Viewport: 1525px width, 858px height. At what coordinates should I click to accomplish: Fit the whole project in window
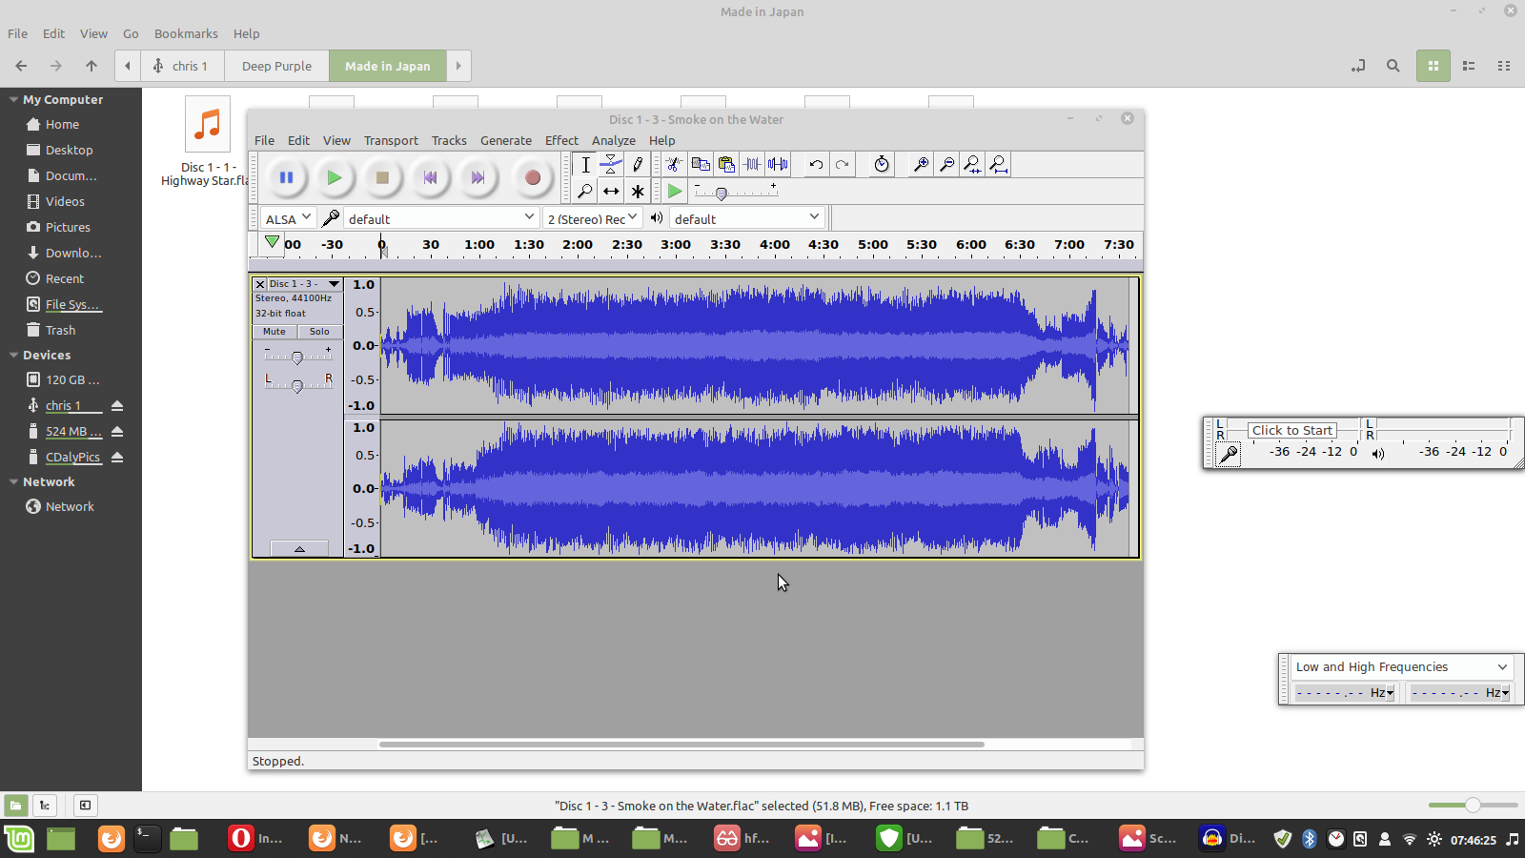[998, 164]
